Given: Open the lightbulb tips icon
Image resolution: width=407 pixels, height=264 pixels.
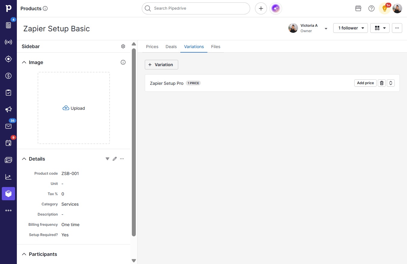Looking at the screenshot, I should 385,8.
